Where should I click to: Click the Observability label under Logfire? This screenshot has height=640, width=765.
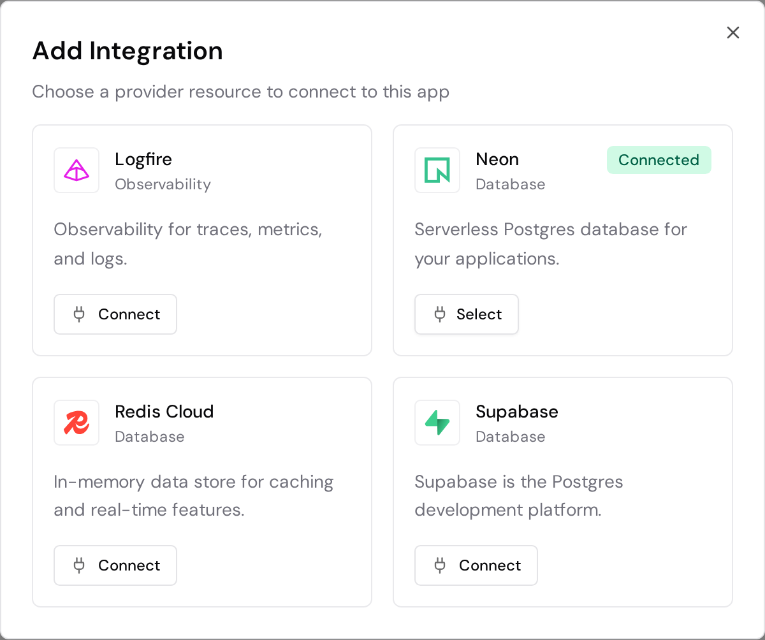pyautogui.click(x=163, y=184)
